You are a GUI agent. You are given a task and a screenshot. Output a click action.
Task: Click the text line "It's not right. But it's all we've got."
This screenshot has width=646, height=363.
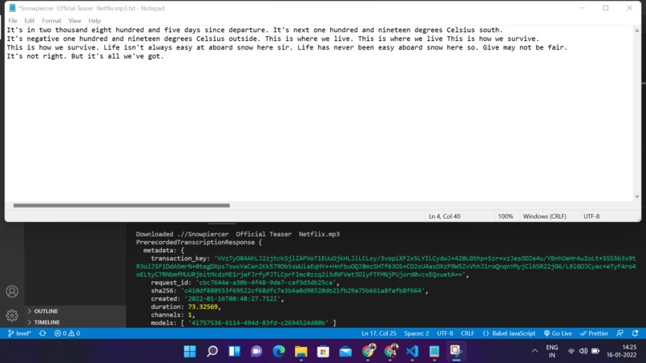pos(85,56)
